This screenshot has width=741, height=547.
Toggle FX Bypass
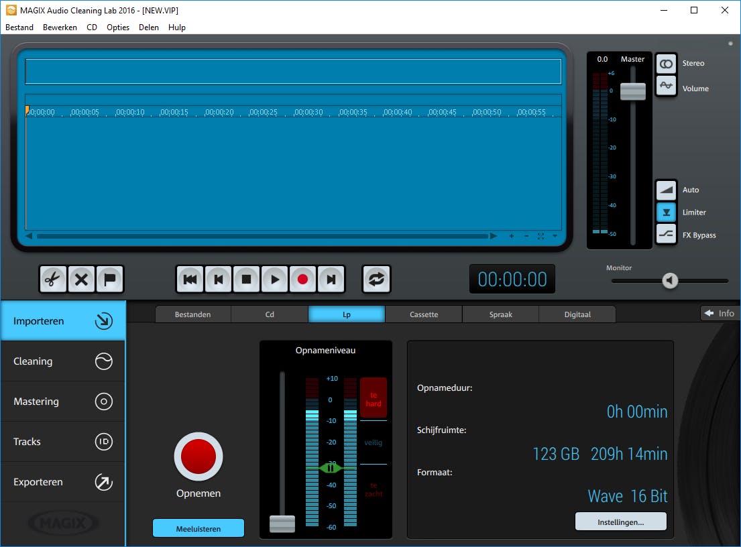[667, 234]
